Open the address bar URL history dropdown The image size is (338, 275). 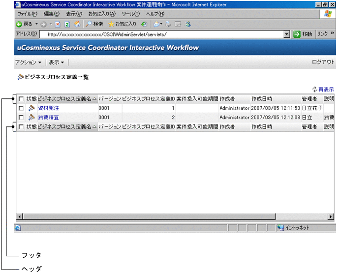287,34
